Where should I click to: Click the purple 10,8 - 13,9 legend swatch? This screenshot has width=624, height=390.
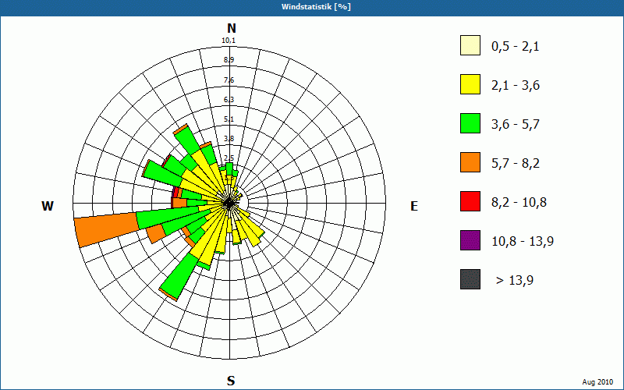click(x=470, y=240)
